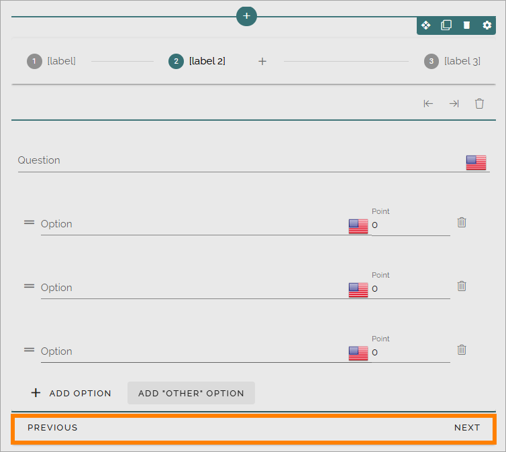Screen dimensions: 506x452
Task: Select step 2 [label 2]
Action: (197, 61)
